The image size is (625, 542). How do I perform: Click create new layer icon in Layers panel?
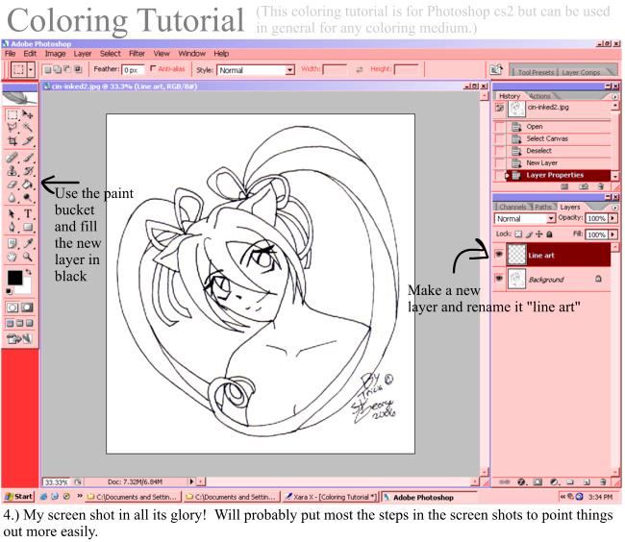pos(587,481)
